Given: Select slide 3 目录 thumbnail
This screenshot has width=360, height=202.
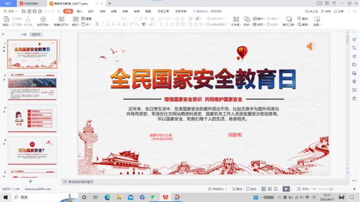Looking at the screenshot, I should pos(32,118).
